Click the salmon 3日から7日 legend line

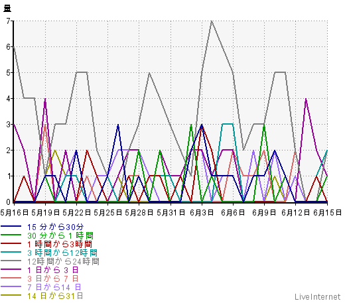tap(11, 278)
